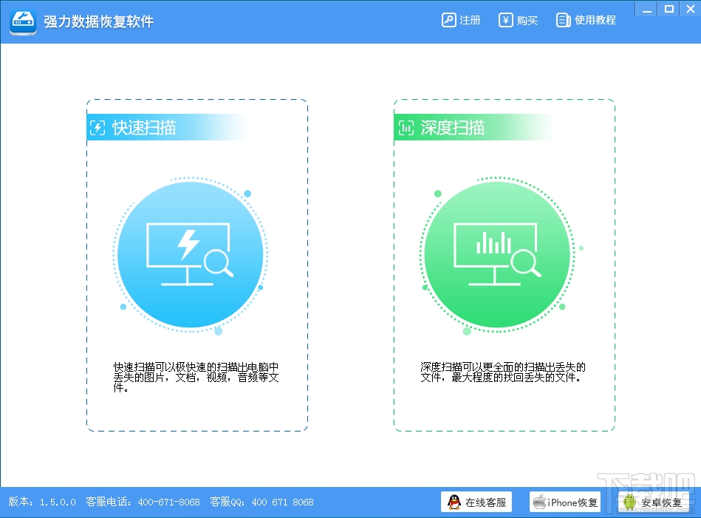Viewport: 701px width, 518px height.
Task: Click the QQ penguin icon
Action: (454, 502)
